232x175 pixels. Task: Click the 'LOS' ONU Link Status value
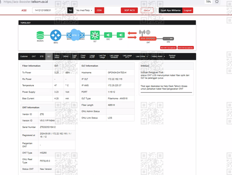(x=110, y=118)
